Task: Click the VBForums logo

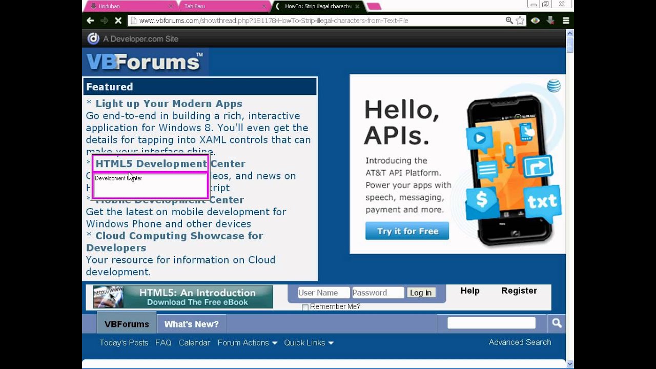Action: tap(145, 62)
